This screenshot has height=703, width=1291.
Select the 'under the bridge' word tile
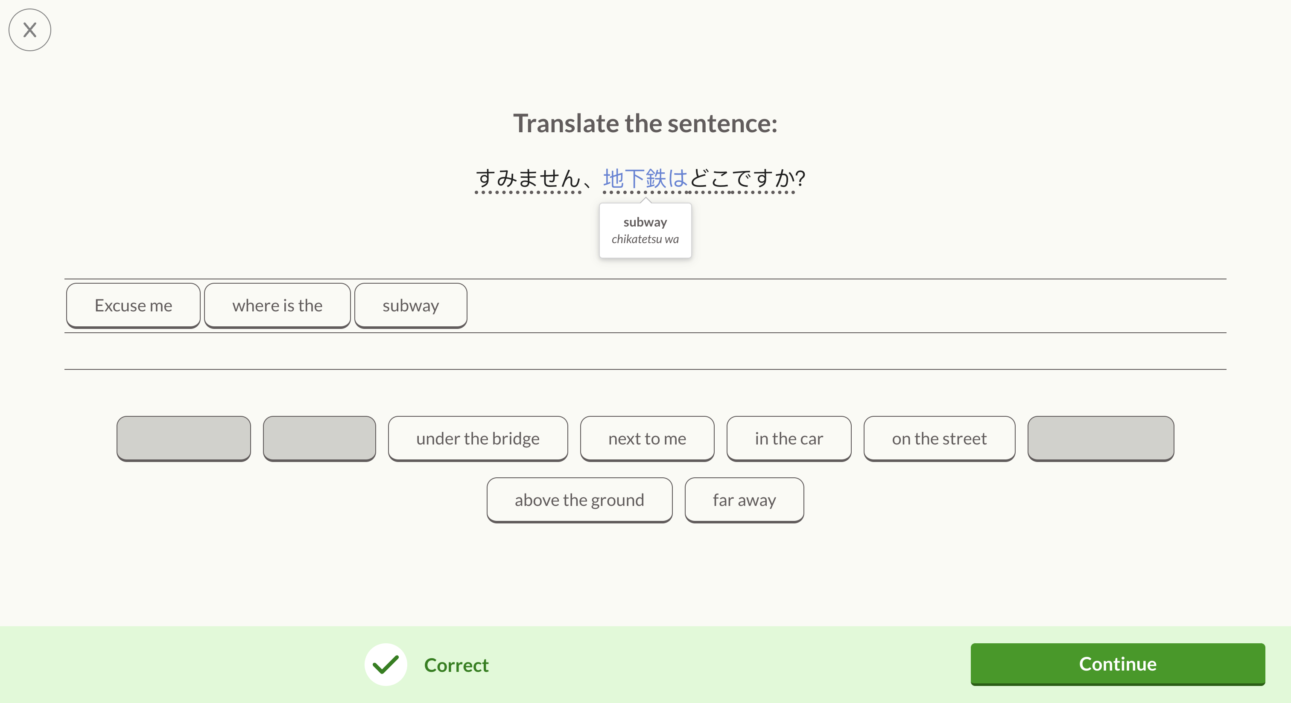pos(478,439)
